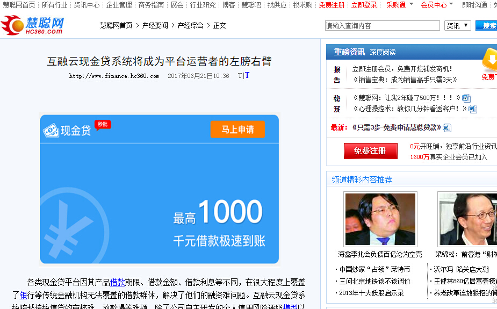Open 三问北京地铁该不该调价 news link

374,281
